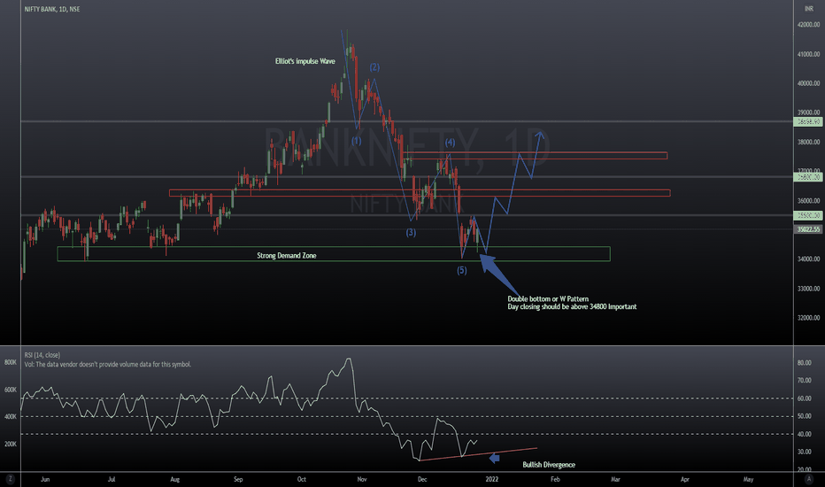The image size is (825, 487).
Task: Click the wave label (2)
Action: [374, 67]
